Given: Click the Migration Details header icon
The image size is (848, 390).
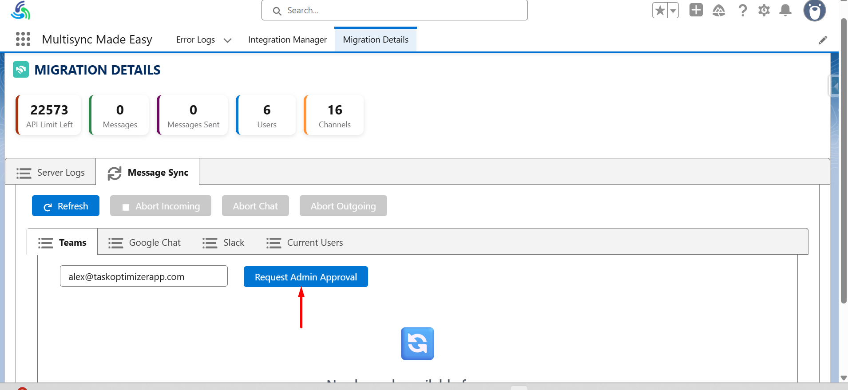Looking at the screenshot, I should tap(21, 70).
